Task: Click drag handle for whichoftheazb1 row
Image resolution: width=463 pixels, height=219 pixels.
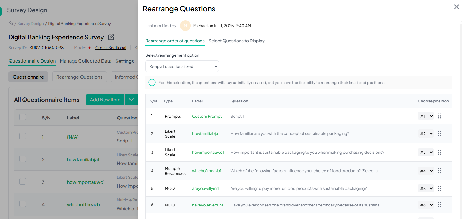Action: (439, 171)
